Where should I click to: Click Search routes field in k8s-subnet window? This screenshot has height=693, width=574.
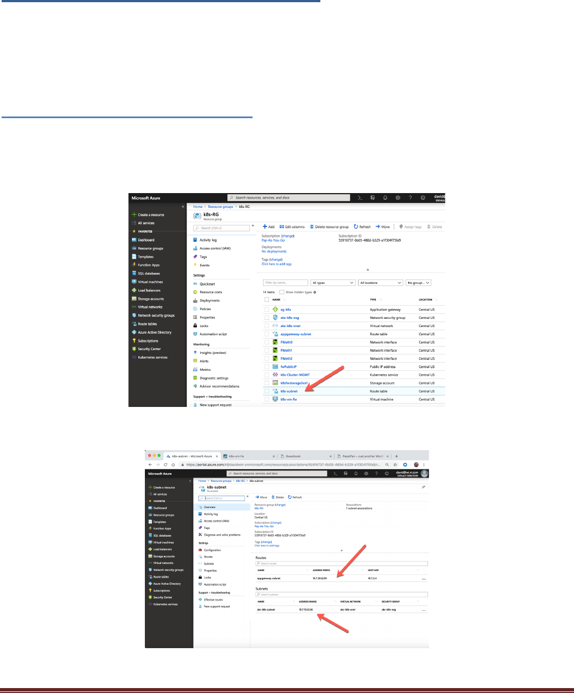(342, 563)
